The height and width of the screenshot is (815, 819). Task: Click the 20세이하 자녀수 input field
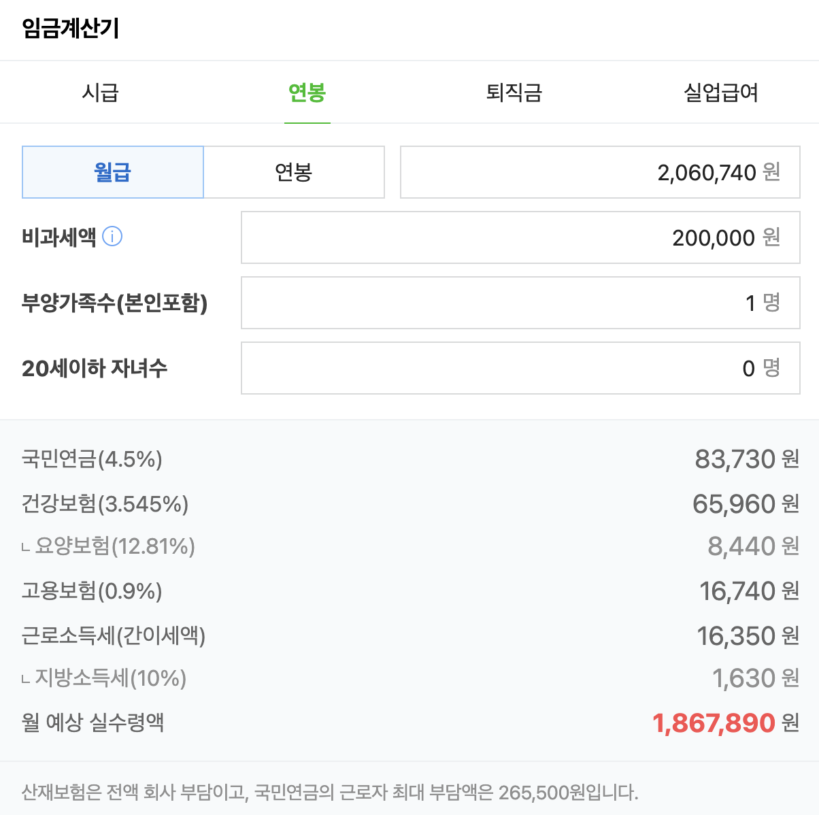(x=520, y=368)
